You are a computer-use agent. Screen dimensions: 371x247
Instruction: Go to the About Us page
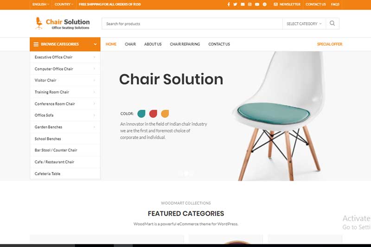tap(153, 44)
